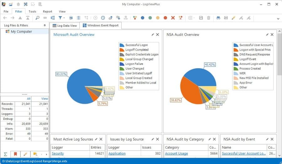Toggle the blue circle level filter

pos(143,18)
